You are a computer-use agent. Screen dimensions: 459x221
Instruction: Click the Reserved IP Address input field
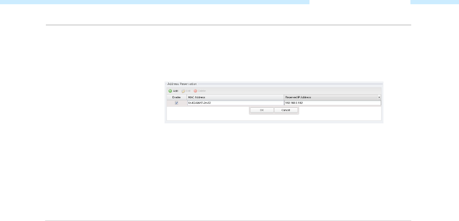pyautogui.click(x=333, y=103)
